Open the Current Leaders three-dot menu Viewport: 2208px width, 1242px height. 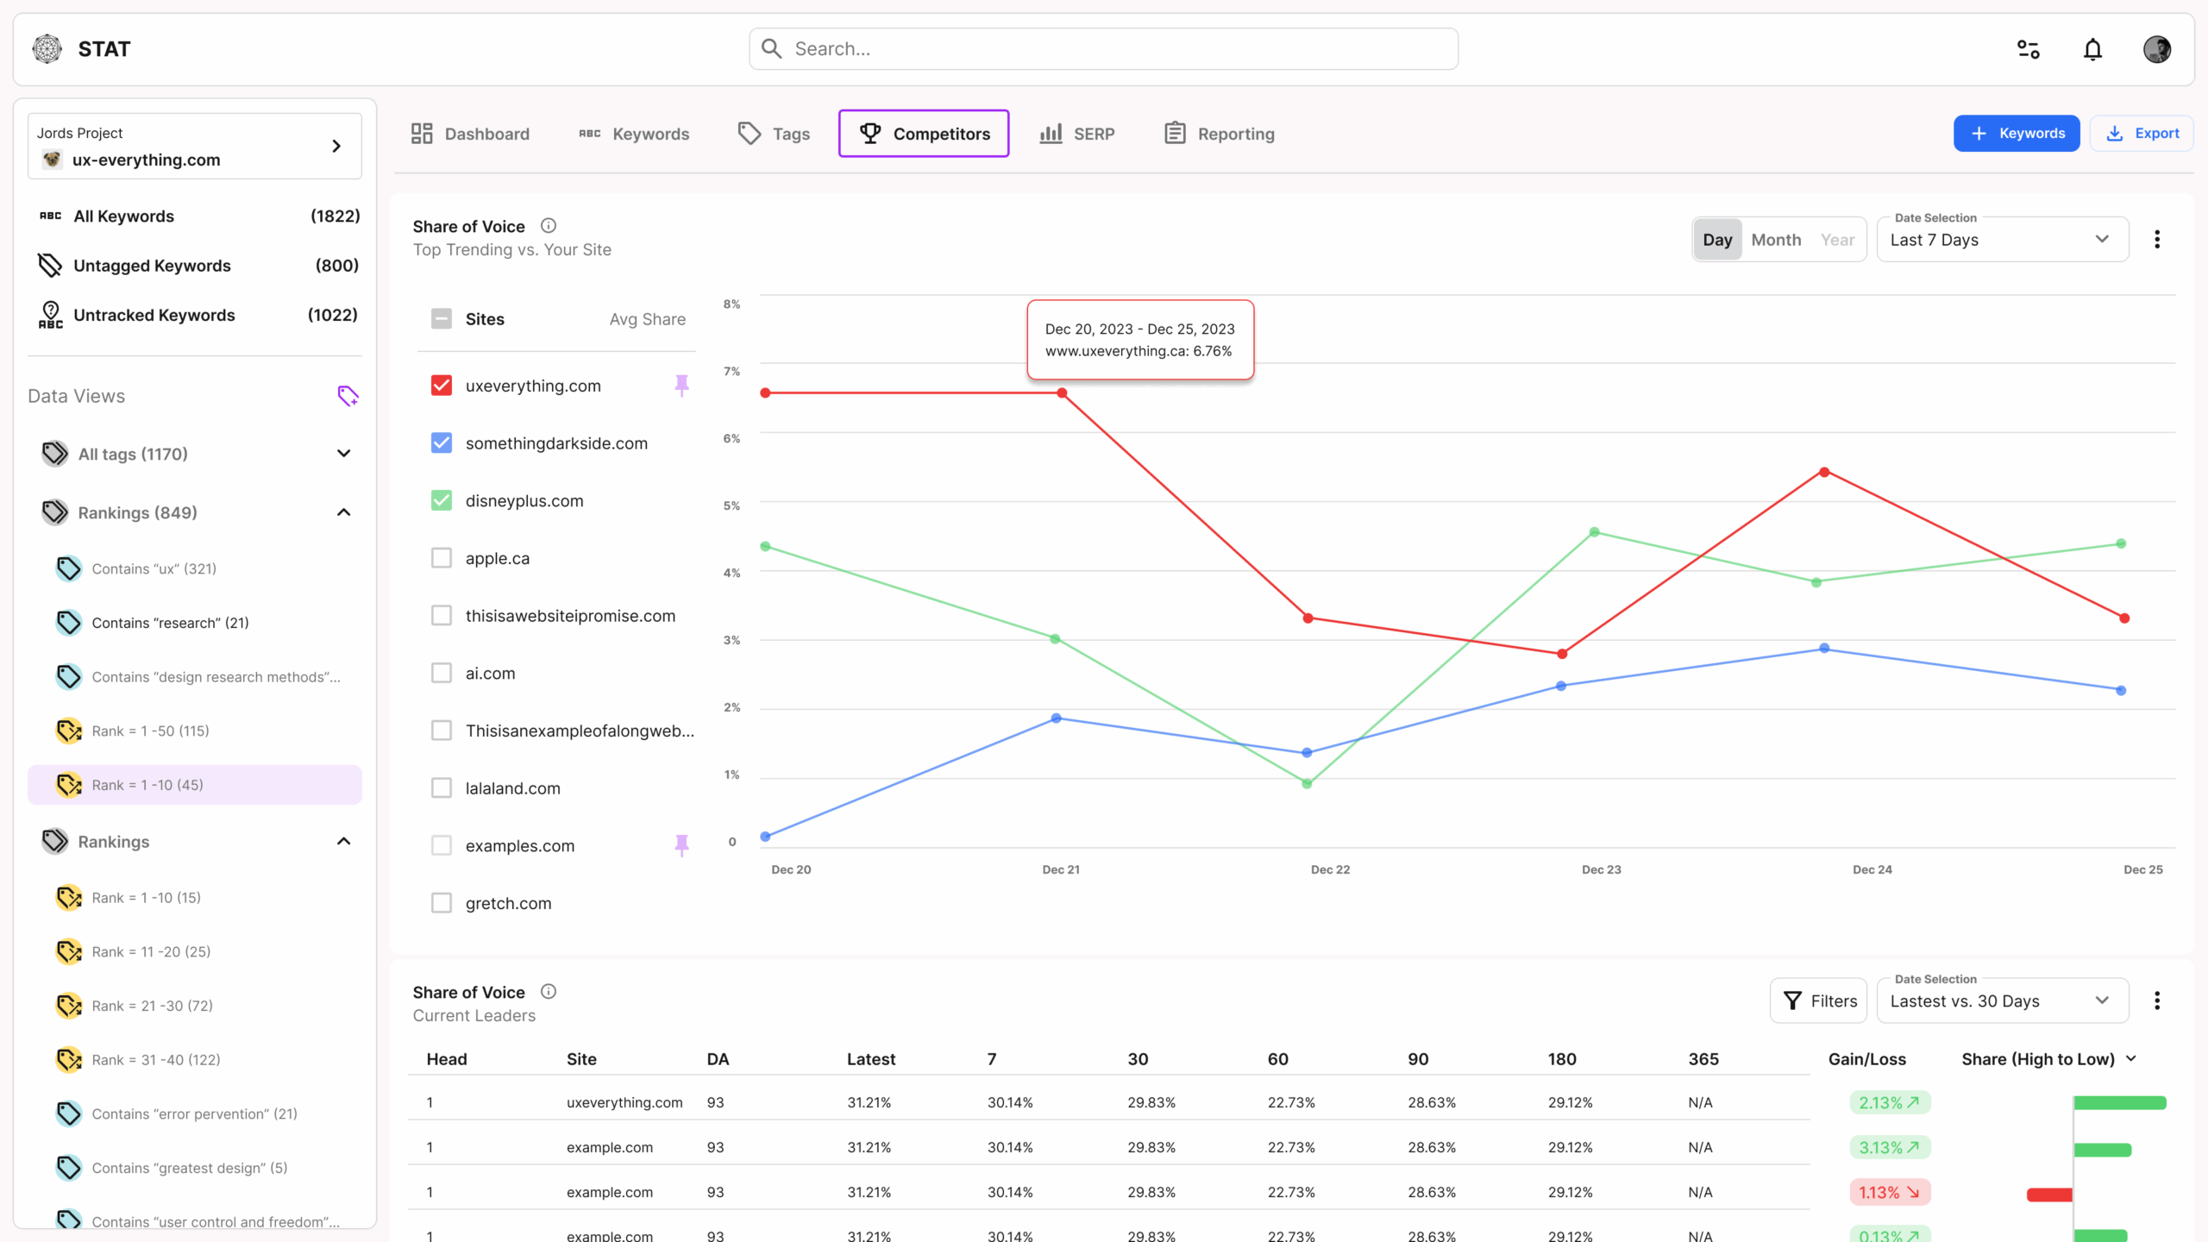pyautogui.click(x=2157, y=1000)
